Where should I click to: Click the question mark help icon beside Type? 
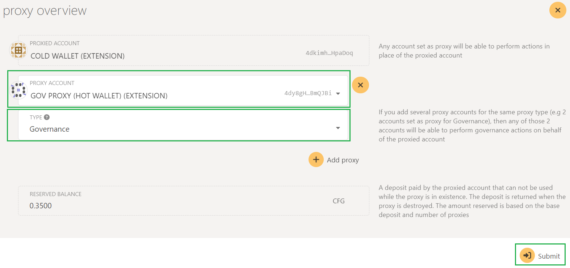pyautogui.click(x=47, y=117)
